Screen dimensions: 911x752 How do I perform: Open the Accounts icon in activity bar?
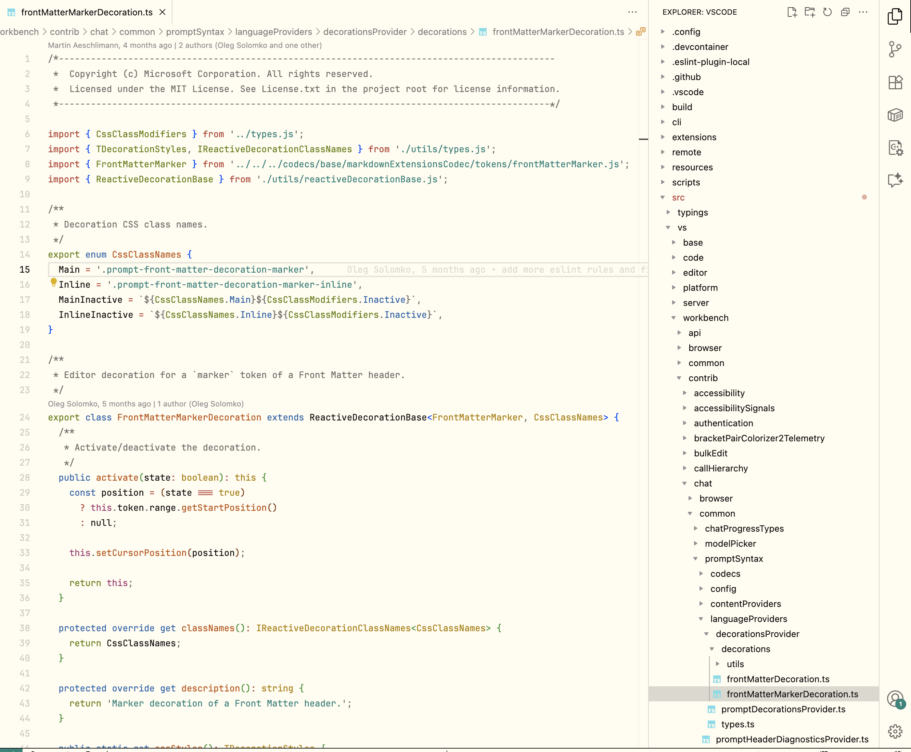tap(895, 698)
